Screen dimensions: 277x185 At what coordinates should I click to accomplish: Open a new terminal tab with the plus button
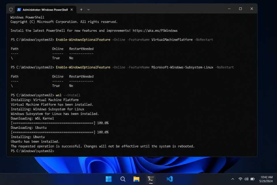pyautogui.click(x=81, y=10)
